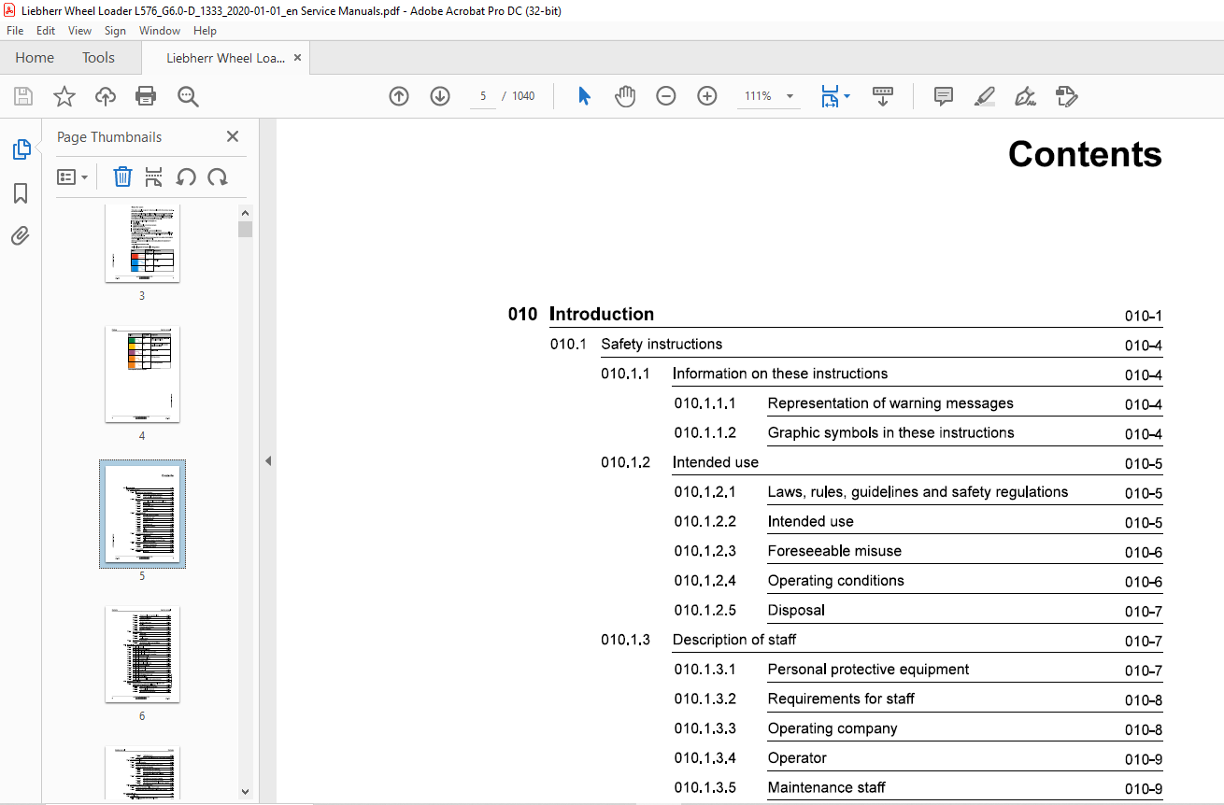Open 'Laws, rules, guidelines and safety regulations'

click(918, 492)
